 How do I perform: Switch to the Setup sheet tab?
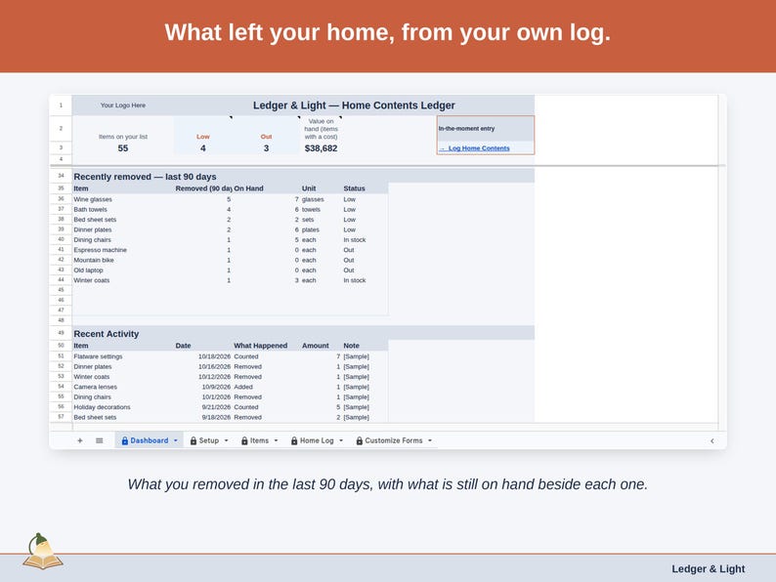click(x=209, y=440)
